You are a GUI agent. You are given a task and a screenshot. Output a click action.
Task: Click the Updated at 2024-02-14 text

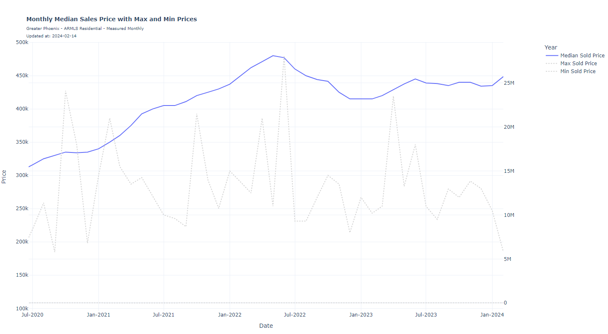51,36
